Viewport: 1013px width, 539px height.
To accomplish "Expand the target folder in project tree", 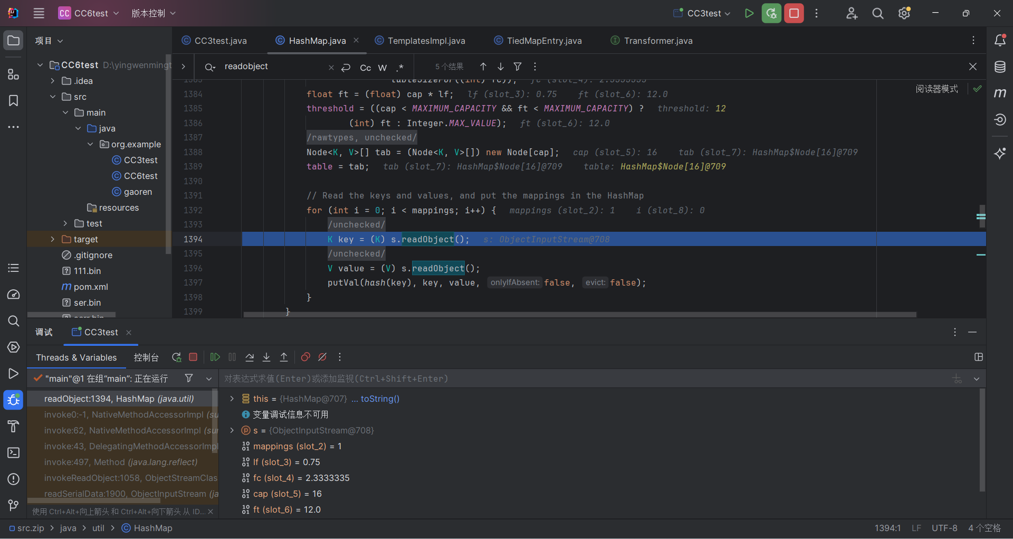I will click(53, 239).
